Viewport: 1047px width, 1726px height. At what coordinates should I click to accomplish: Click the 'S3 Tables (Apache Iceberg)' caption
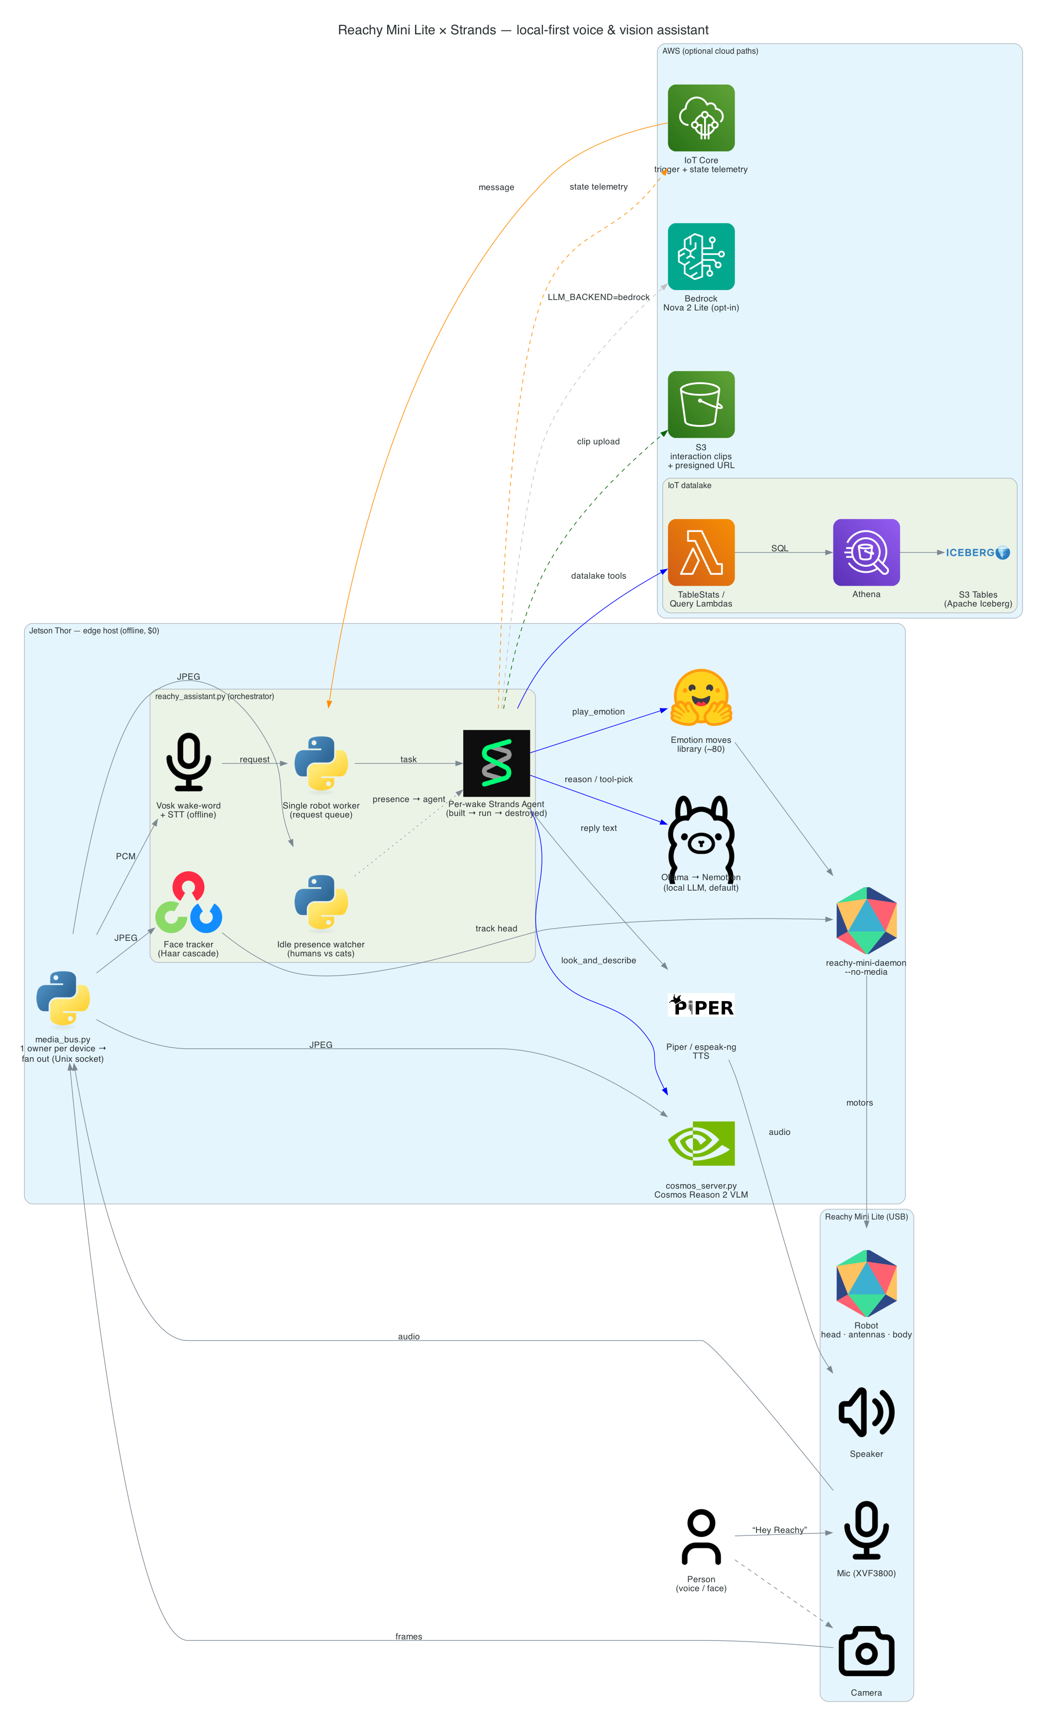[x=978, y=599]
